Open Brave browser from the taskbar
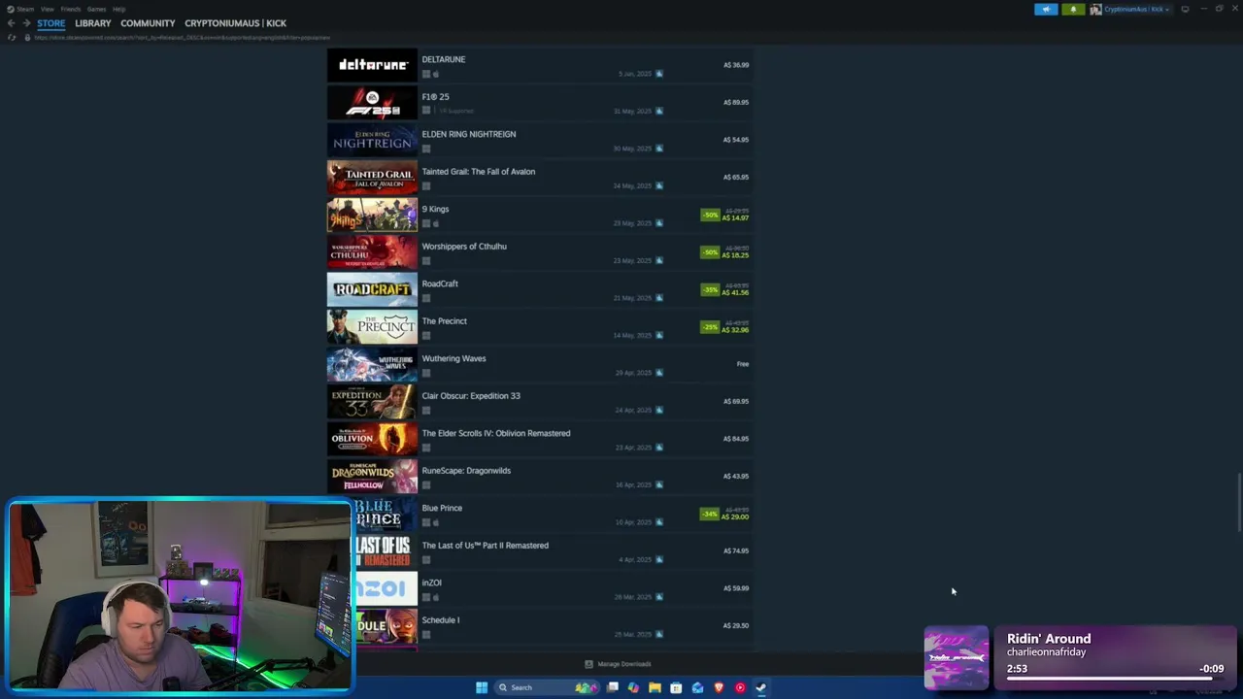This screenshot has height=699, width=1243. pyautogui.click(x=719, y=687)
